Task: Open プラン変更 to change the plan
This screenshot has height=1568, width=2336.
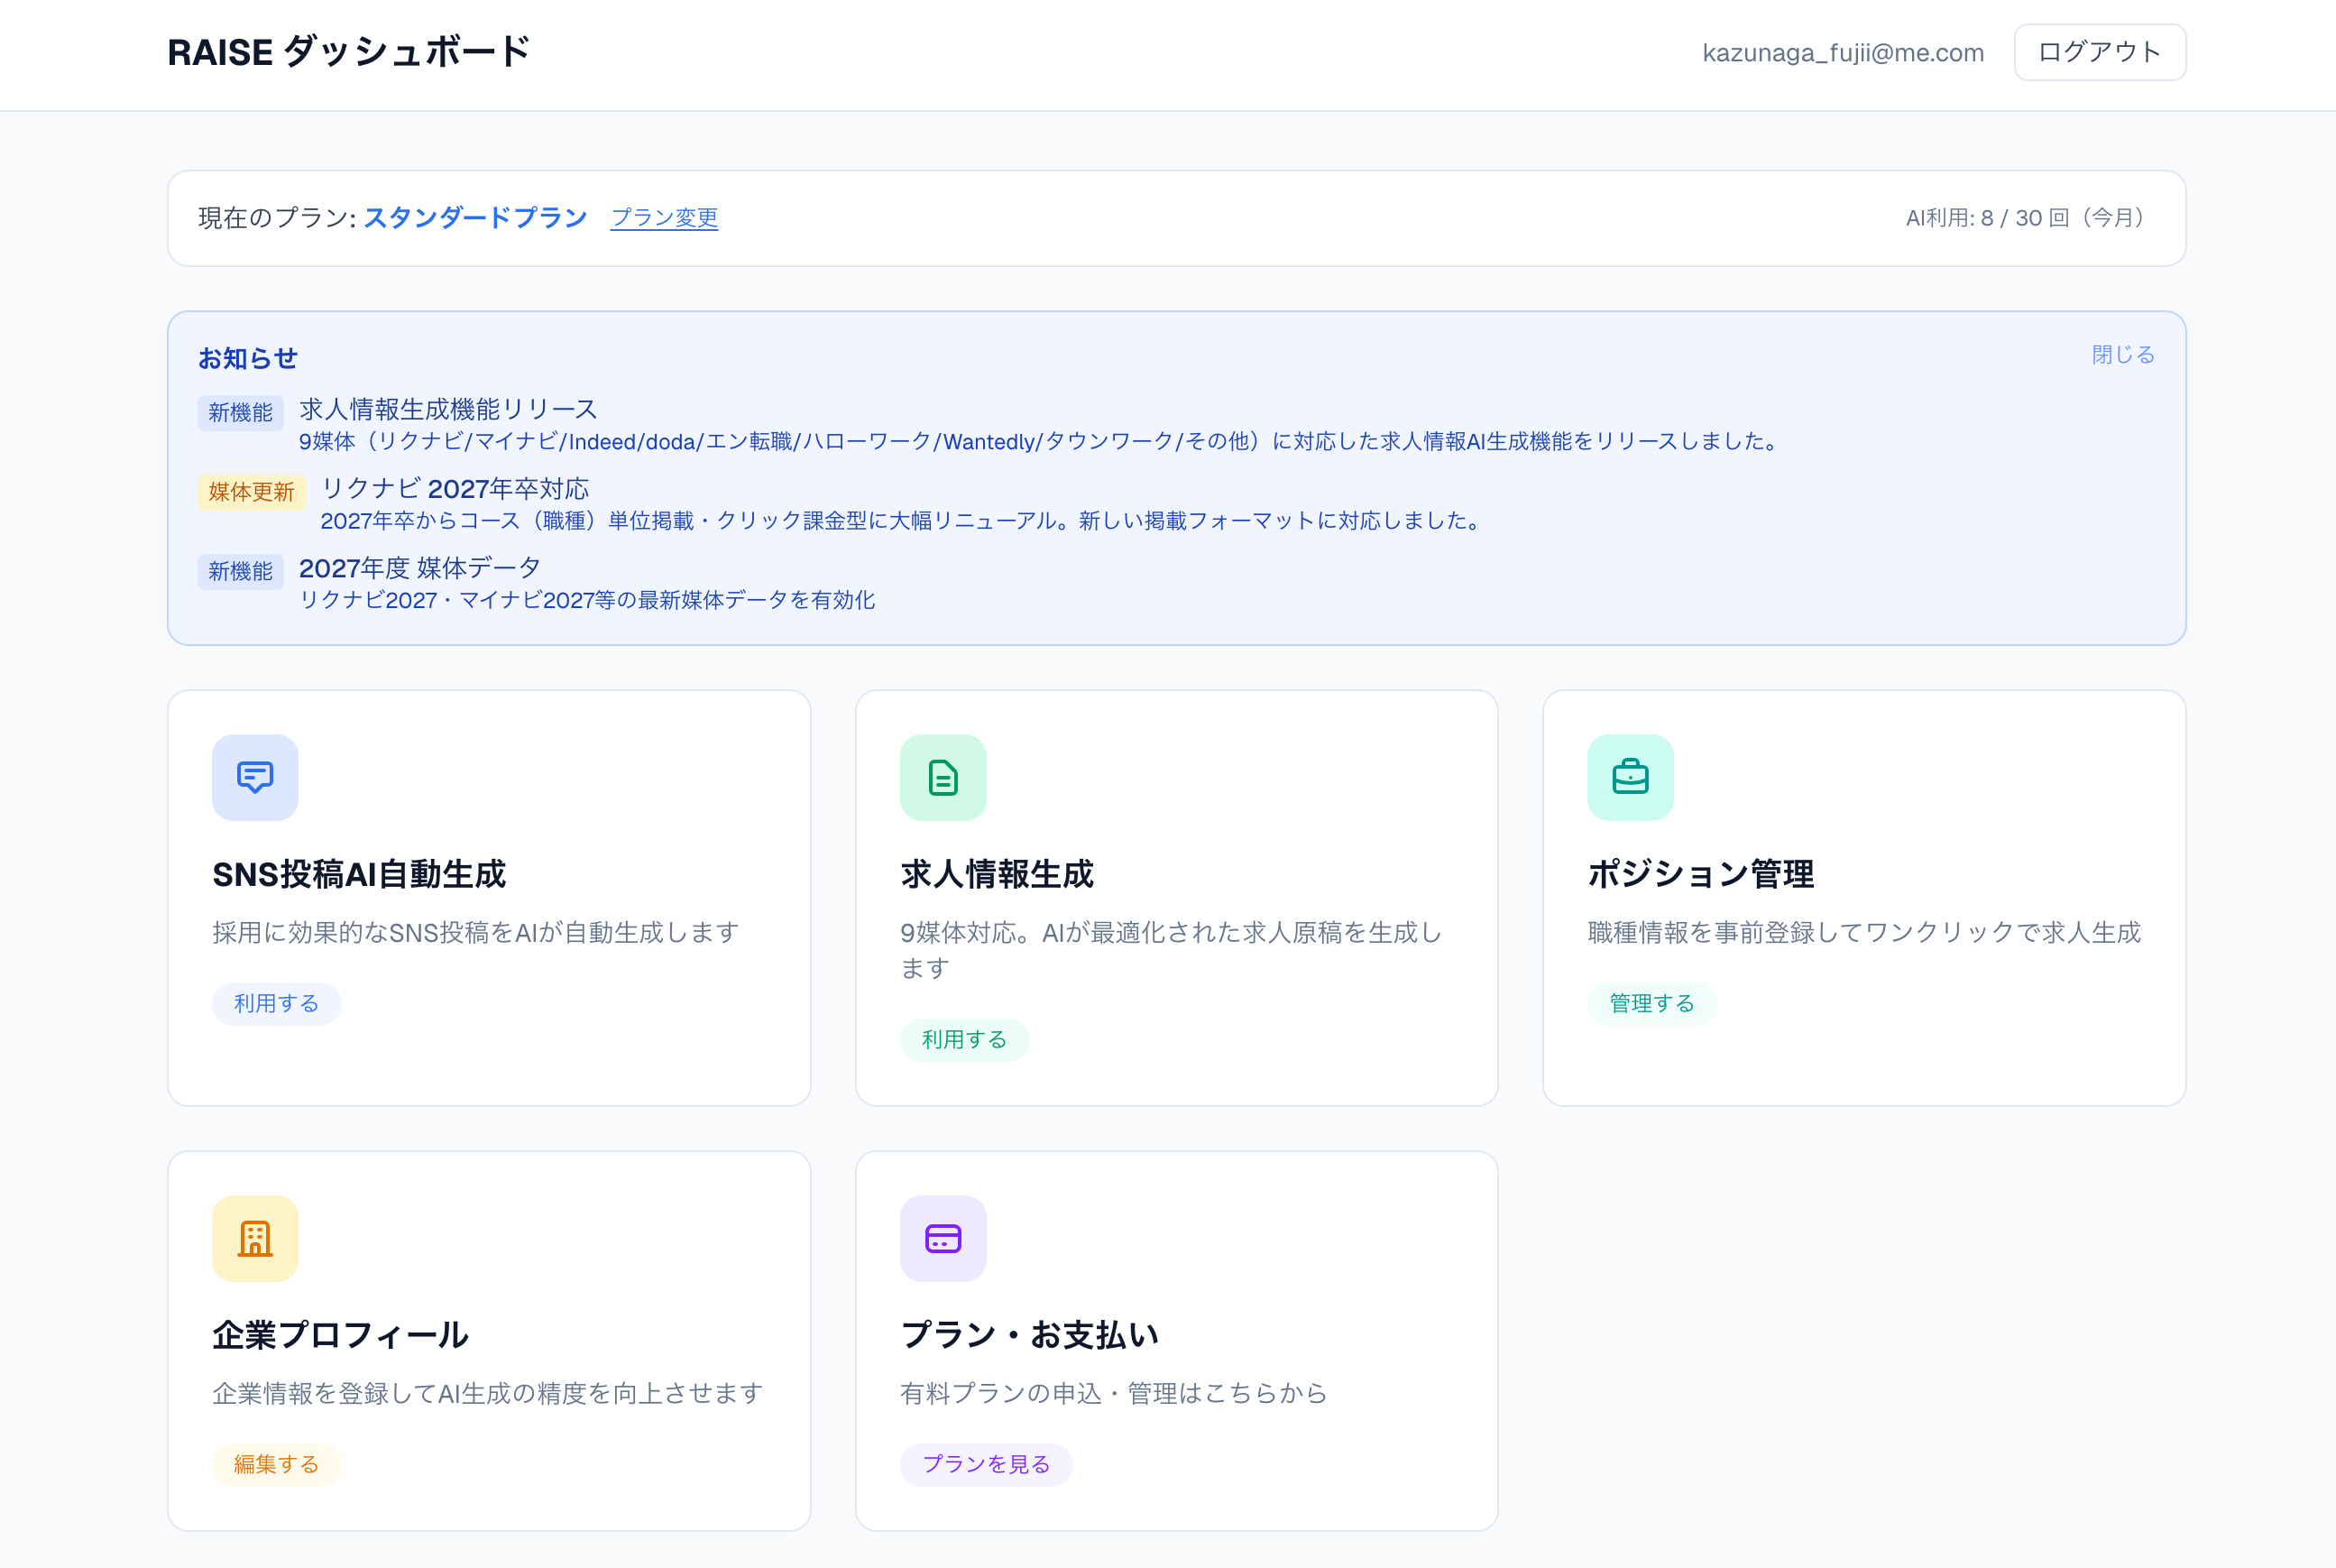Action: pyautogui.click(x=665, y=218)
